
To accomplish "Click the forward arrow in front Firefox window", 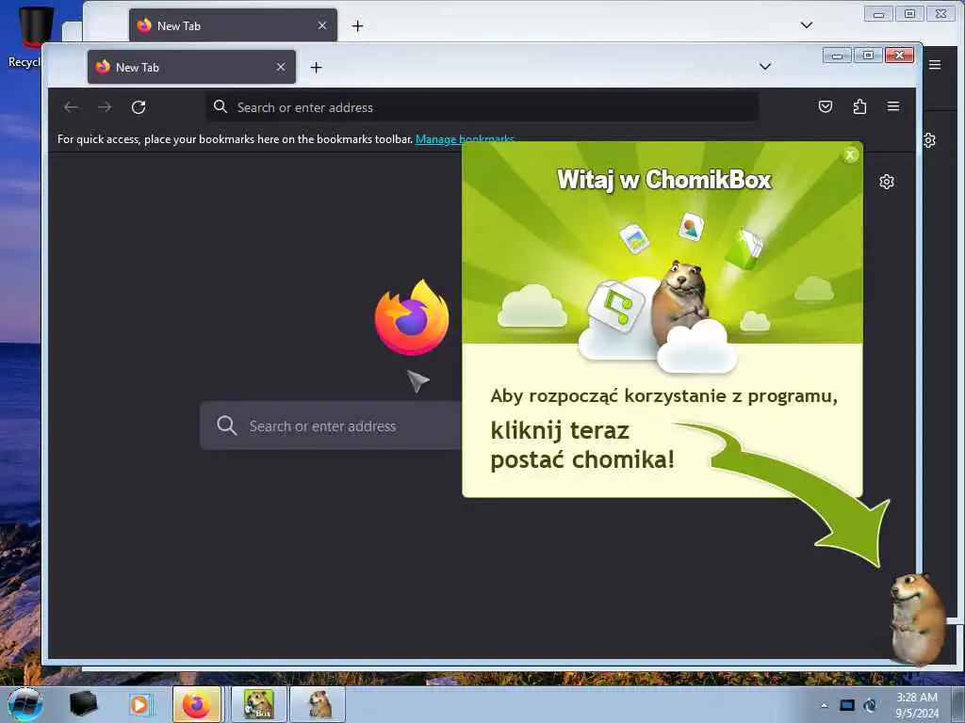I will click(x=105, y=107).
